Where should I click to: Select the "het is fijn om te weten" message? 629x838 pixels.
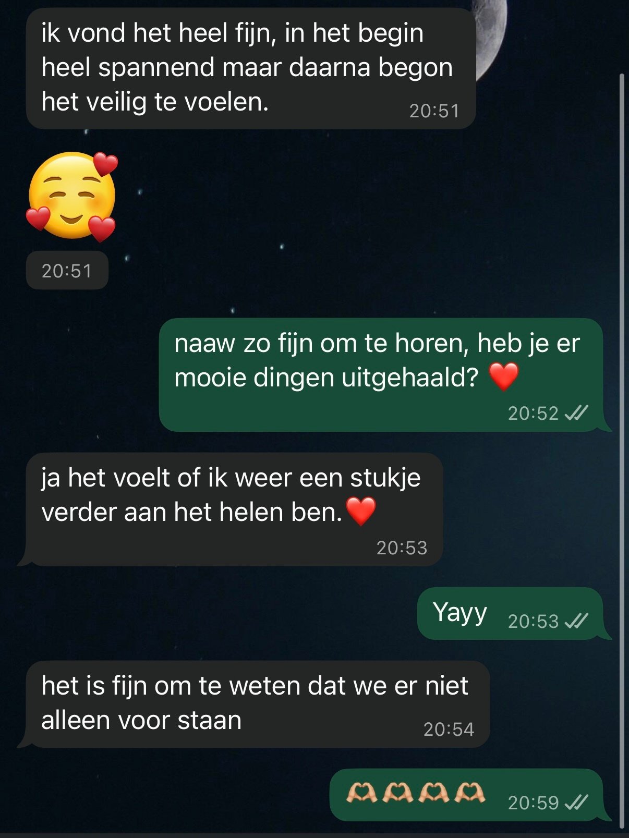(258, 704)
